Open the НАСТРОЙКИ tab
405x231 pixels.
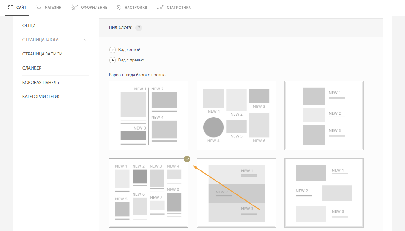pyautogui.click(x=132, y=7)
